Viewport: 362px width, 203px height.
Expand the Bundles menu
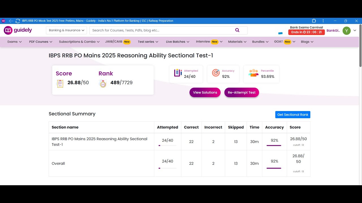click(x=260, y=42)
